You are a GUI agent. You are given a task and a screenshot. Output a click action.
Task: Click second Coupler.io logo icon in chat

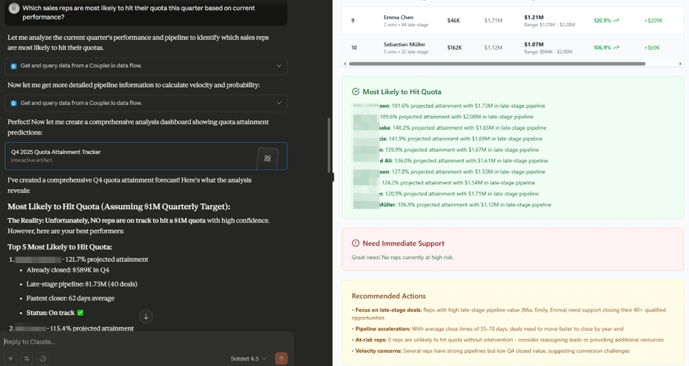13,103
